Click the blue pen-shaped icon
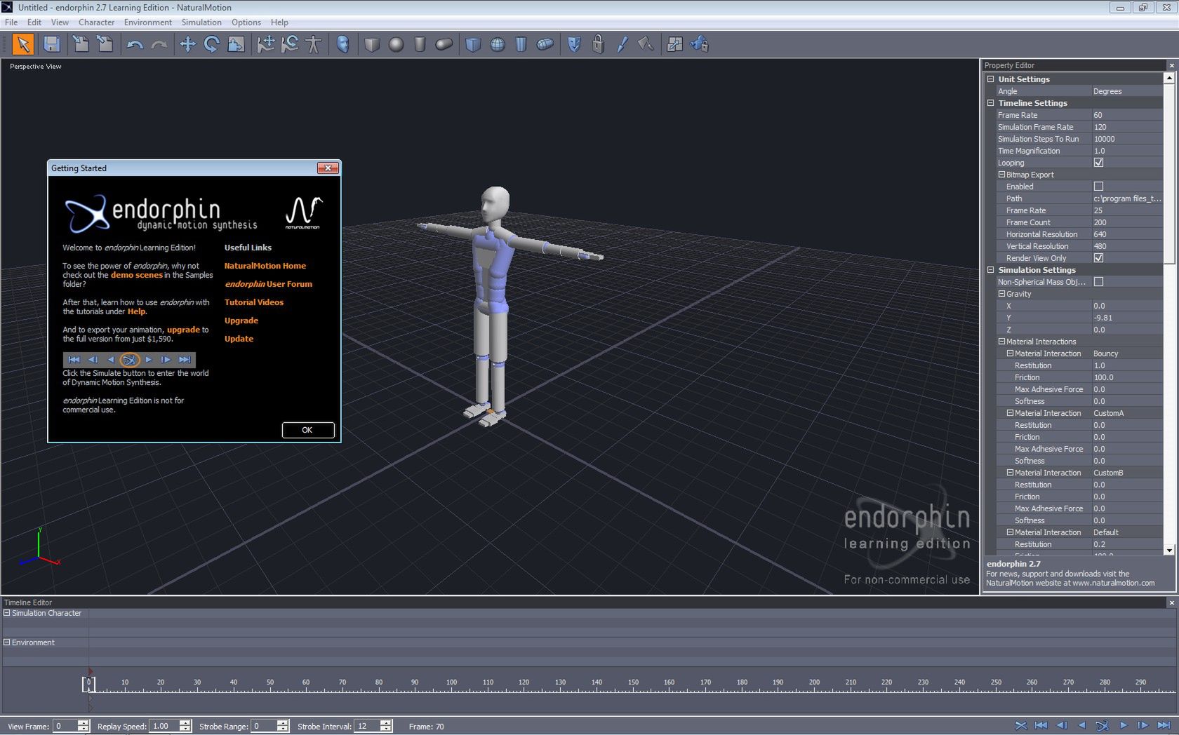The width and height of the screenshot is (1179, 735). [622, 45]
